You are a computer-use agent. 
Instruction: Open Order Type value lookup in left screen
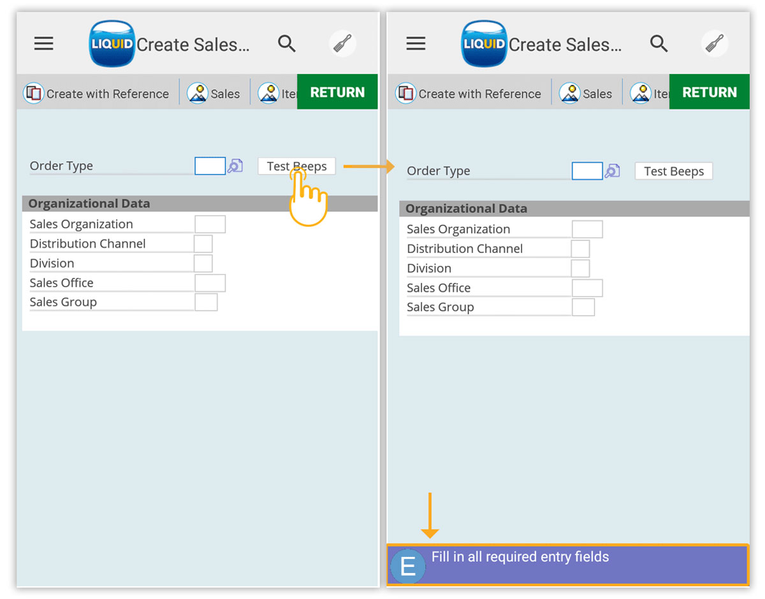(x=235, y=166)
